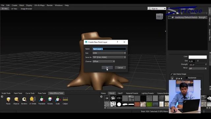The width and height of the screenshot is (211, 119).
Task: Pick the green grass stencil
Action: [149, 104]
